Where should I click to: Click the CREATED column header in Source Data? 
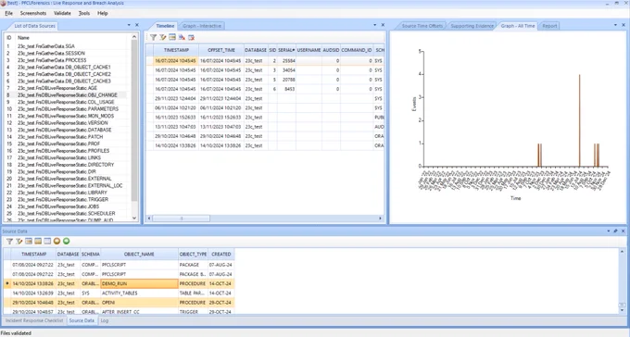pyautogui.click(x=221, y=255)
